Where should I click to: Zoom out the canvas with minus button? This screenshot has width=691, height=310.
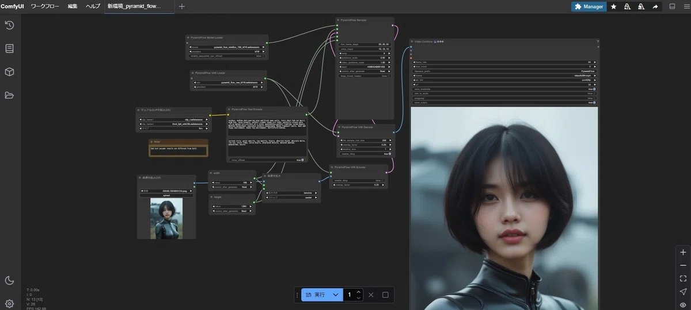(x=683, y=265)
